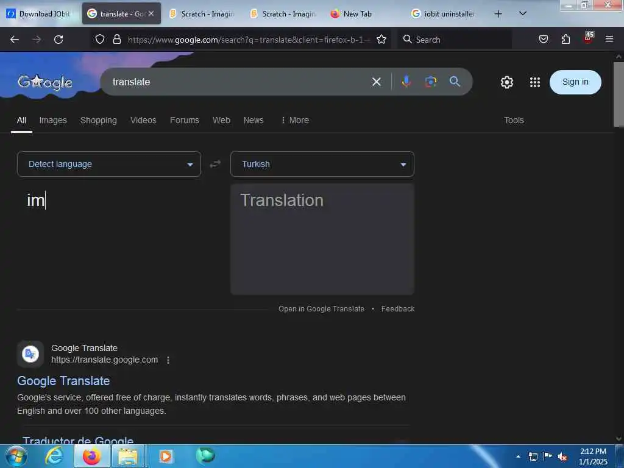Open the Extensions puzzle icon

pyautogui.click(x=565, y=39)
